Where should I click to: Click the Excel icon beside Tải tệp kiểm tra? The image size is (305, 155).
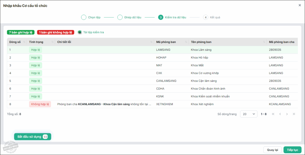(80, 32)
